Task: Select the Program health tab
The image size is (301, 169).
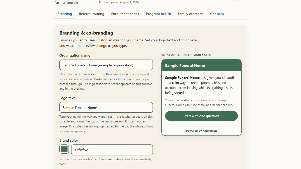Action: pos(159,14)
